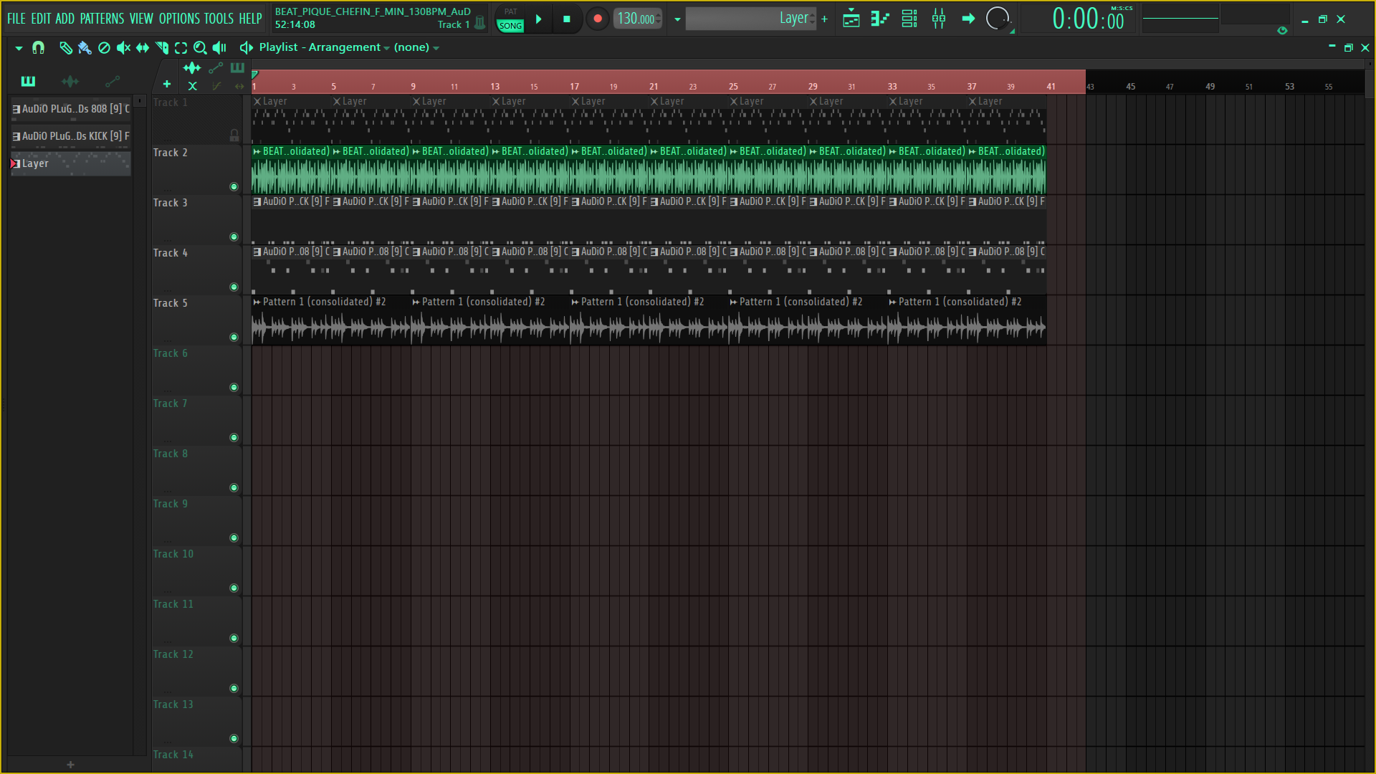1376x774 pixels.
Task: Toggle the snap magnet icon
Action: tap(39, 48)
